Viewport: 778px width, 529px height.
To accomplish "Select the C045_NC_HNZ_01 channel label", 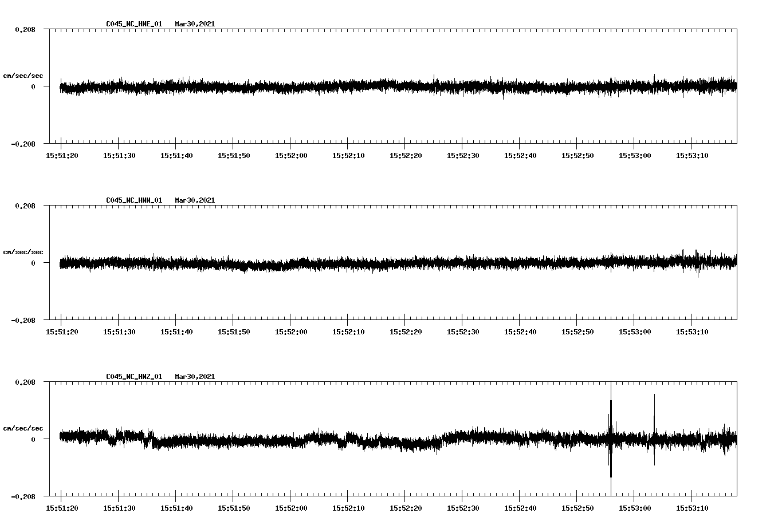I will (x=133, y=377).
